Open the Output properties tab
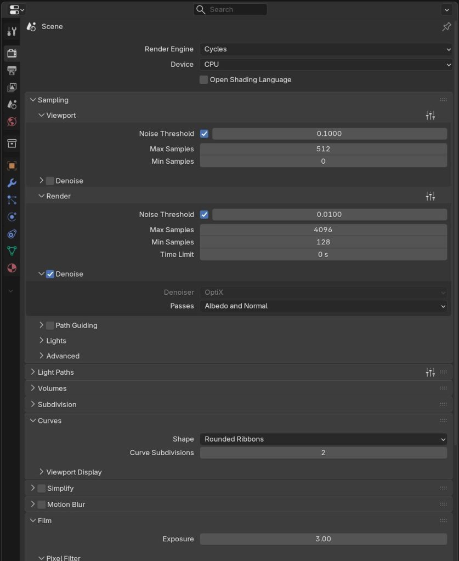The image size is (459, 561). tap(12, 70)
